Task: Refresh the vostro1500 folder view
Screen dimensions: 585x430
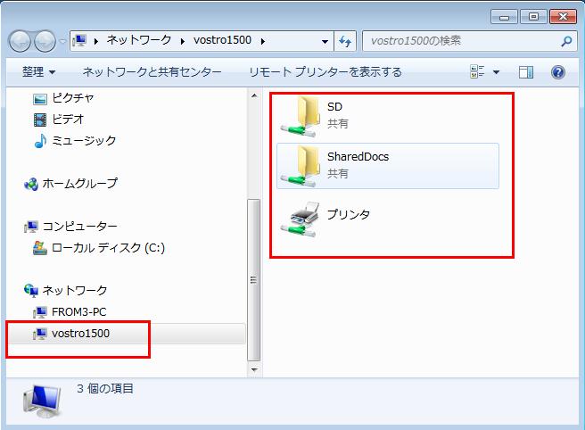Action: (x=345, y=41)
